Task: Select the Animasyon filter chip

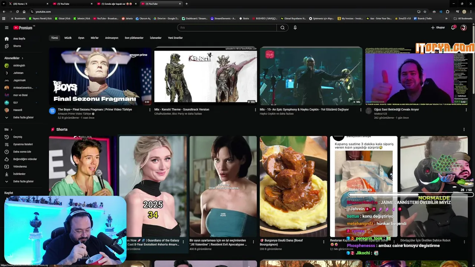Action: [x=112, y=38]
